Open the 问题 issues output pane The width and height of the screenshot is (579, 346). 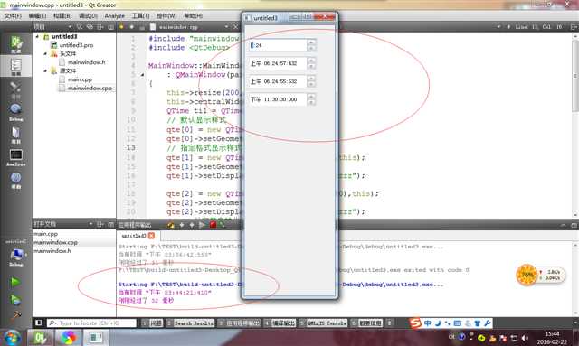(153, 323)
